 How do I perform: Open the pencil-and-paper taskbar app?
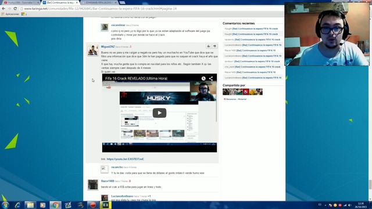coord(68,205)
